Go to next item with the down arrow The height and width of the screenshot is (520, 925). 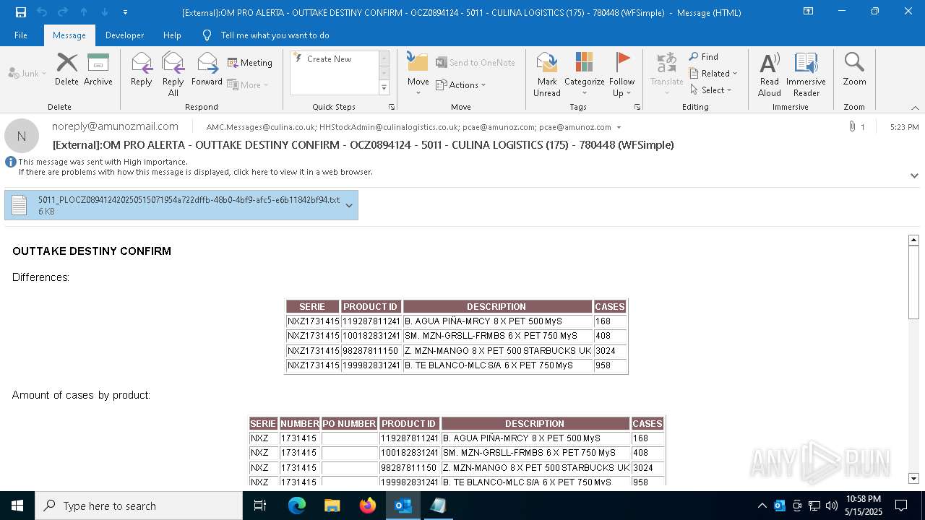(105, 12)
